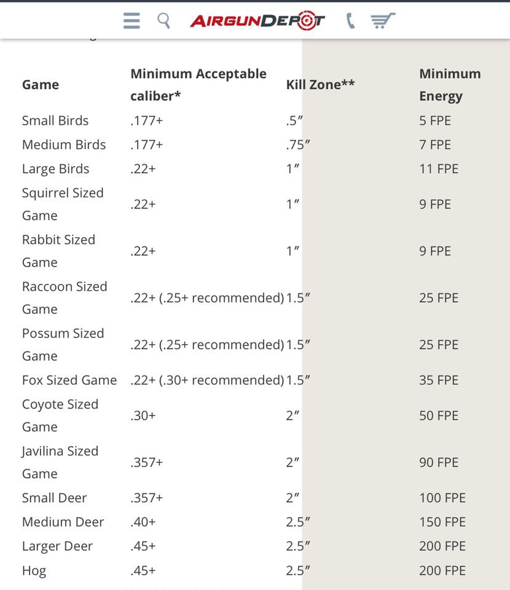
Task: Click the Kill Zone column header
Action: click(321, 85)
